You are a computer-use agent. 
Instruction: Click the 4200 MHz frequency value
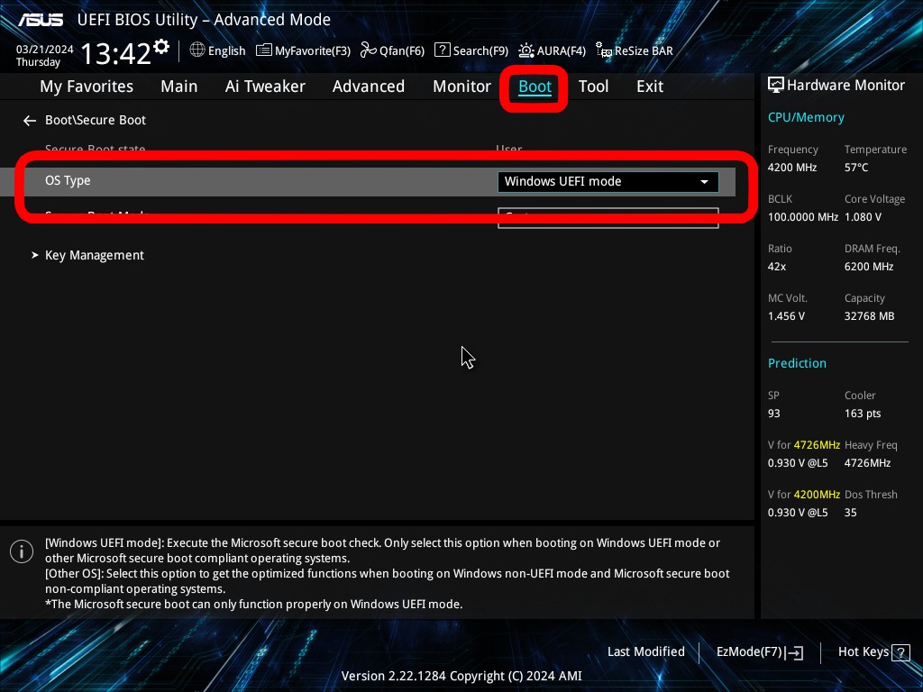pyautogui.click(x=791, y=168)
